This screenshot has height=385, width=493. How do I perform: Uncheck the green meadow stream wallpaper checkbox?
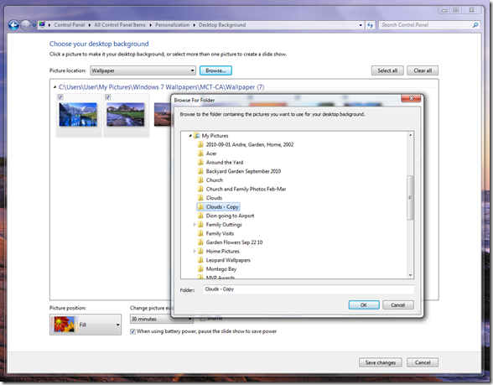coord(108,97)
